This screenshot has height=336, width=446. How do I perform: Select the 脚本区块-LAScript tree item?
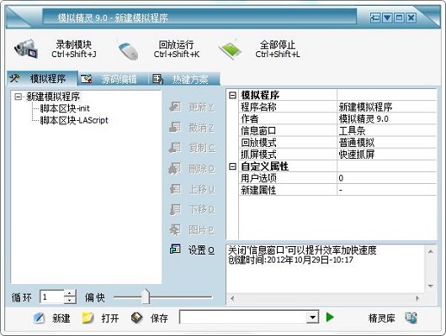point(74,120)
